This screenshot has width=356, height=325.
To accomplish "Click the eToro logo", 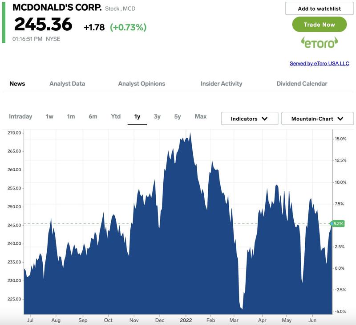I will 319,42.
